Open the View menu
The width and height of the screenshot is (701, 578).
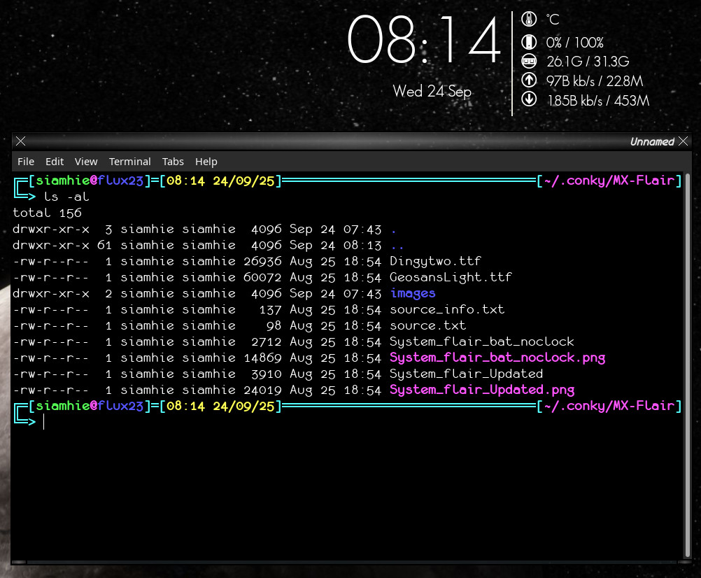[86, 162]
